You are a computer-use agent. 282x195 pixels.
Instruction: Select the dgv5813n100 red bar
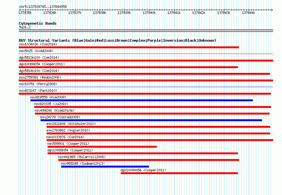pyautogui.click(x=146, y=61)
